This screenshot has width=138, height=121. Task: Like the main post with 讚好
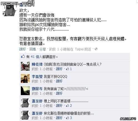tap(22, 49)
